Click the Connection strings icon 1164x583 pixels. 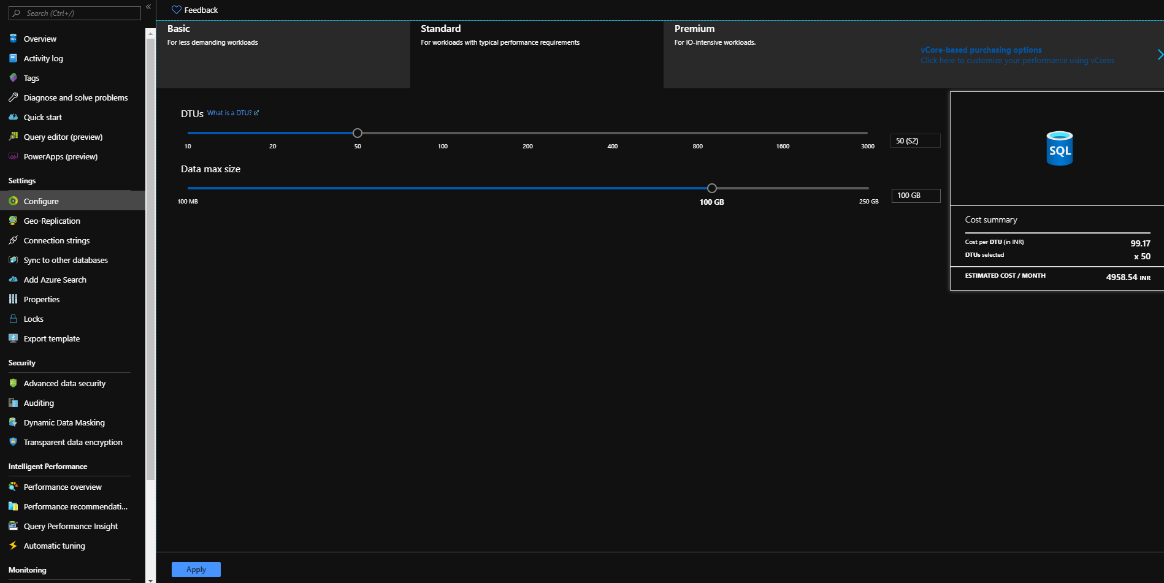[13, 240]
